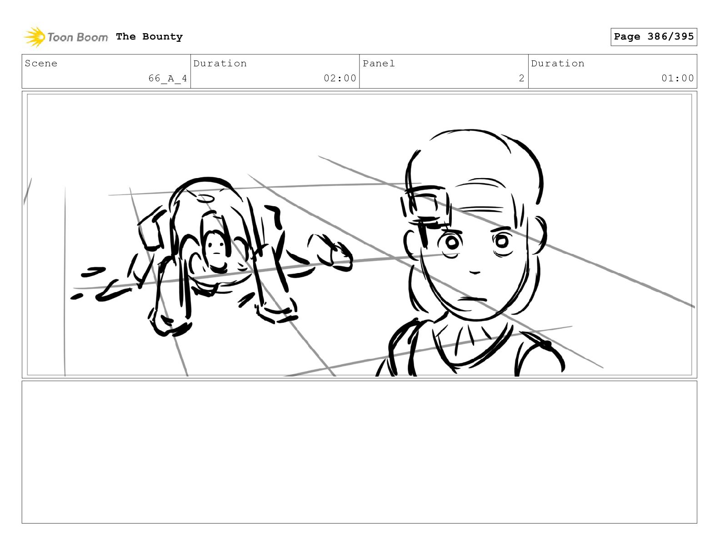The image size is (720, 556).
Task: Select the scene value '66_A_4'
Action: point(168,78)
